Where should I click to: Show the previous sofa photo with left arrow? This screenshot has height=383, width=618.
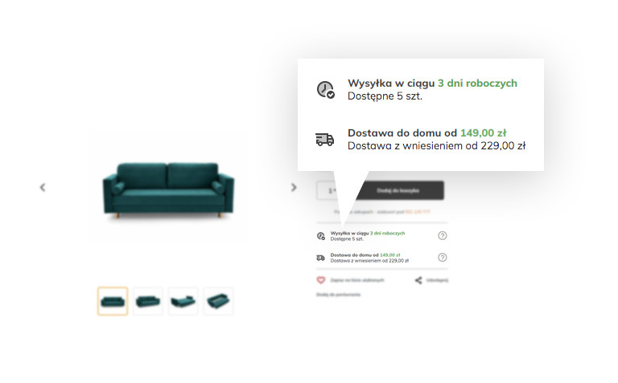tap(43, 188)
